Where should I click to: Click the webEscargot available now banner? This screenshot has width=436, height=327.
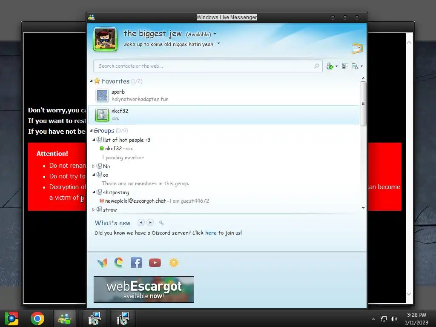pyautogui.click(x=144, y=290)
